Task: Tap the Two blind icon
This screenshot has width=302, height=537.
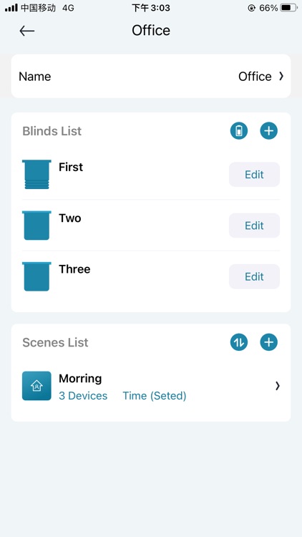Action: (36, 226)
